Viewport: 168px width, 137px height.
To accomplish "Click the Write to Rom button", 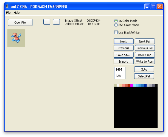I will (145, 61).
